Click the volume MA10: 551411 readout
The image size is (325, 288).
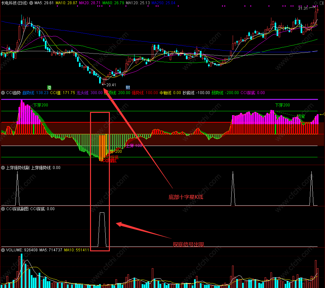(76, 250)
